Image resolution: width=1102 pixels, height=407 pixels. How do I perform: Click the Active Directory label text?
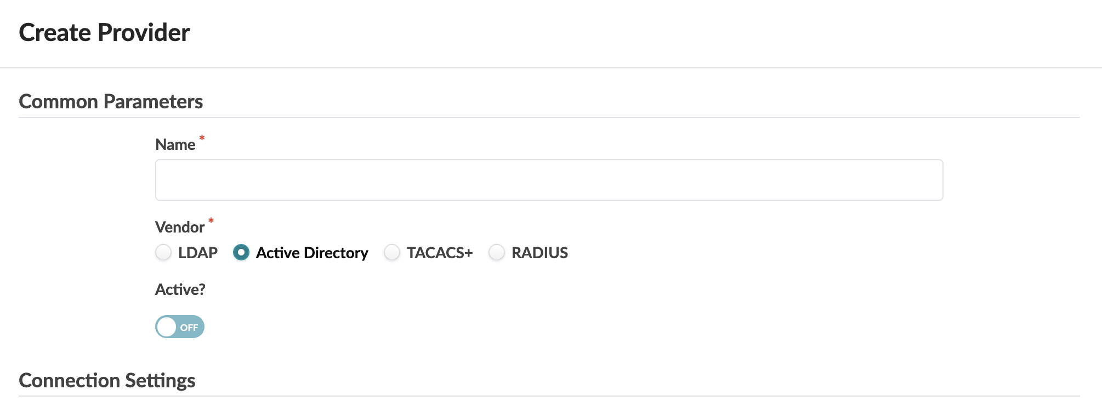312,253
